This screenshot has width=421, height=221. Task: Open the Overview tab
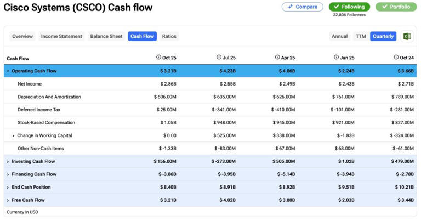[x=22, y=36]
